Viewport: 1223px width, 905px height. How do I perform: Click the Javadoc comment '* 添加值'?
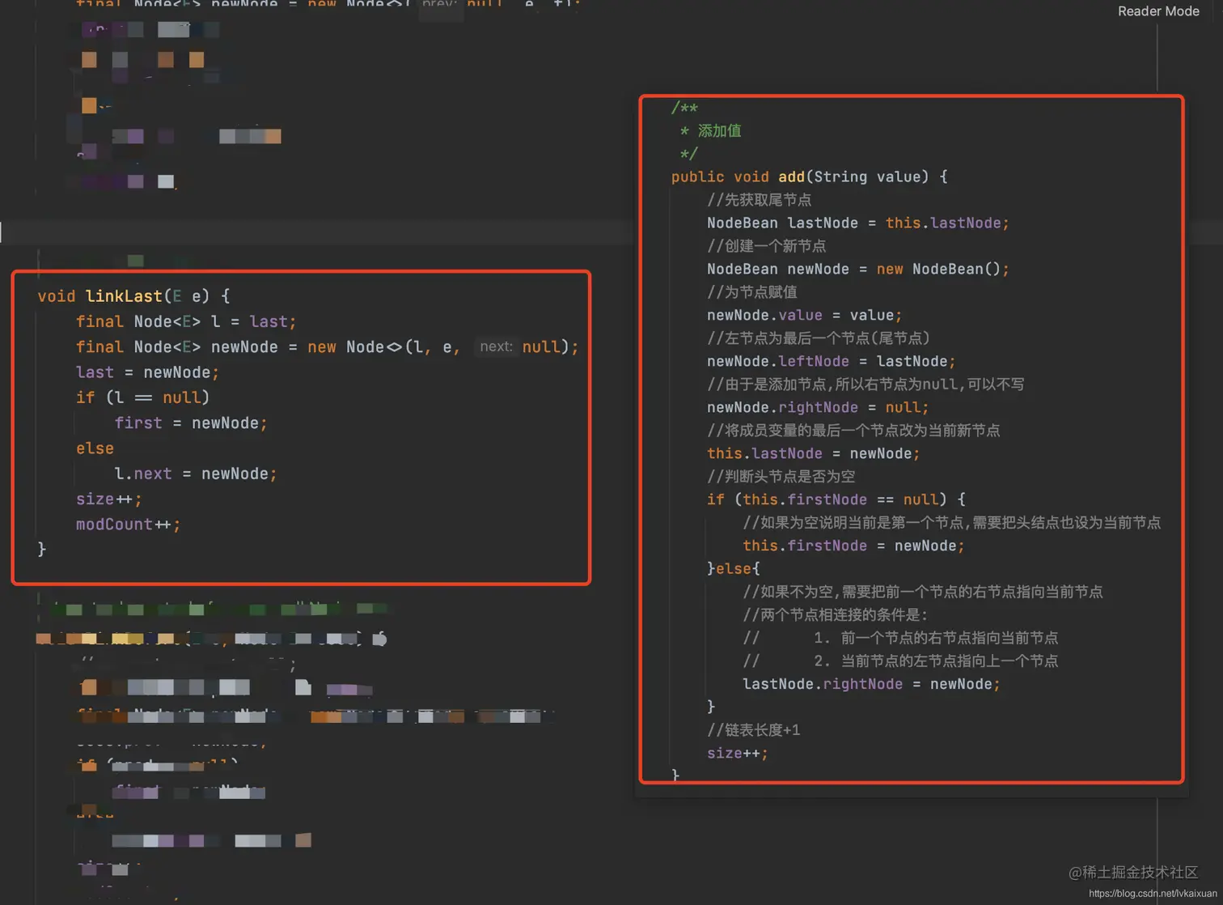pyautogui.click(x=710, y=130)
